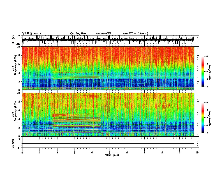Click the log(PSD) label beside ch.2 colorbar

[210, 119]
